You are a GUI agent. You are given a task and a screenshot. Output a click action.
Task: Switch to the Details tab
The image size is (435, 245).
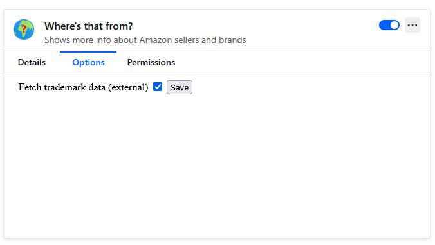click(x=32, y=62)
